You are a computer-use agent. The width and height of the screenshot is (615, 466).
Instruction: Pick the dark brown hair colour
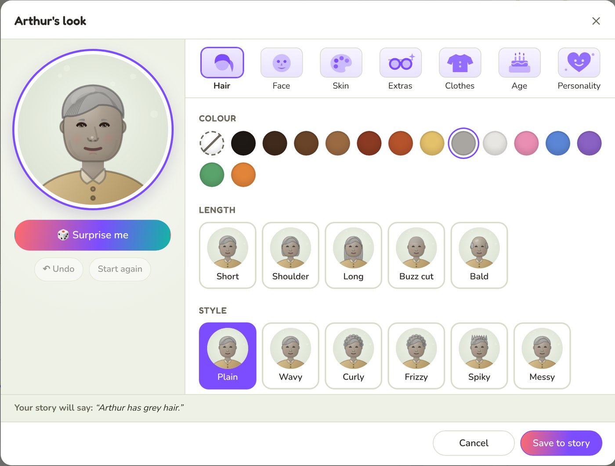point(275,143)
